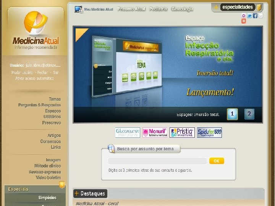
Task: Click the yellow plus beside especialidades
Action: point(216,7)
